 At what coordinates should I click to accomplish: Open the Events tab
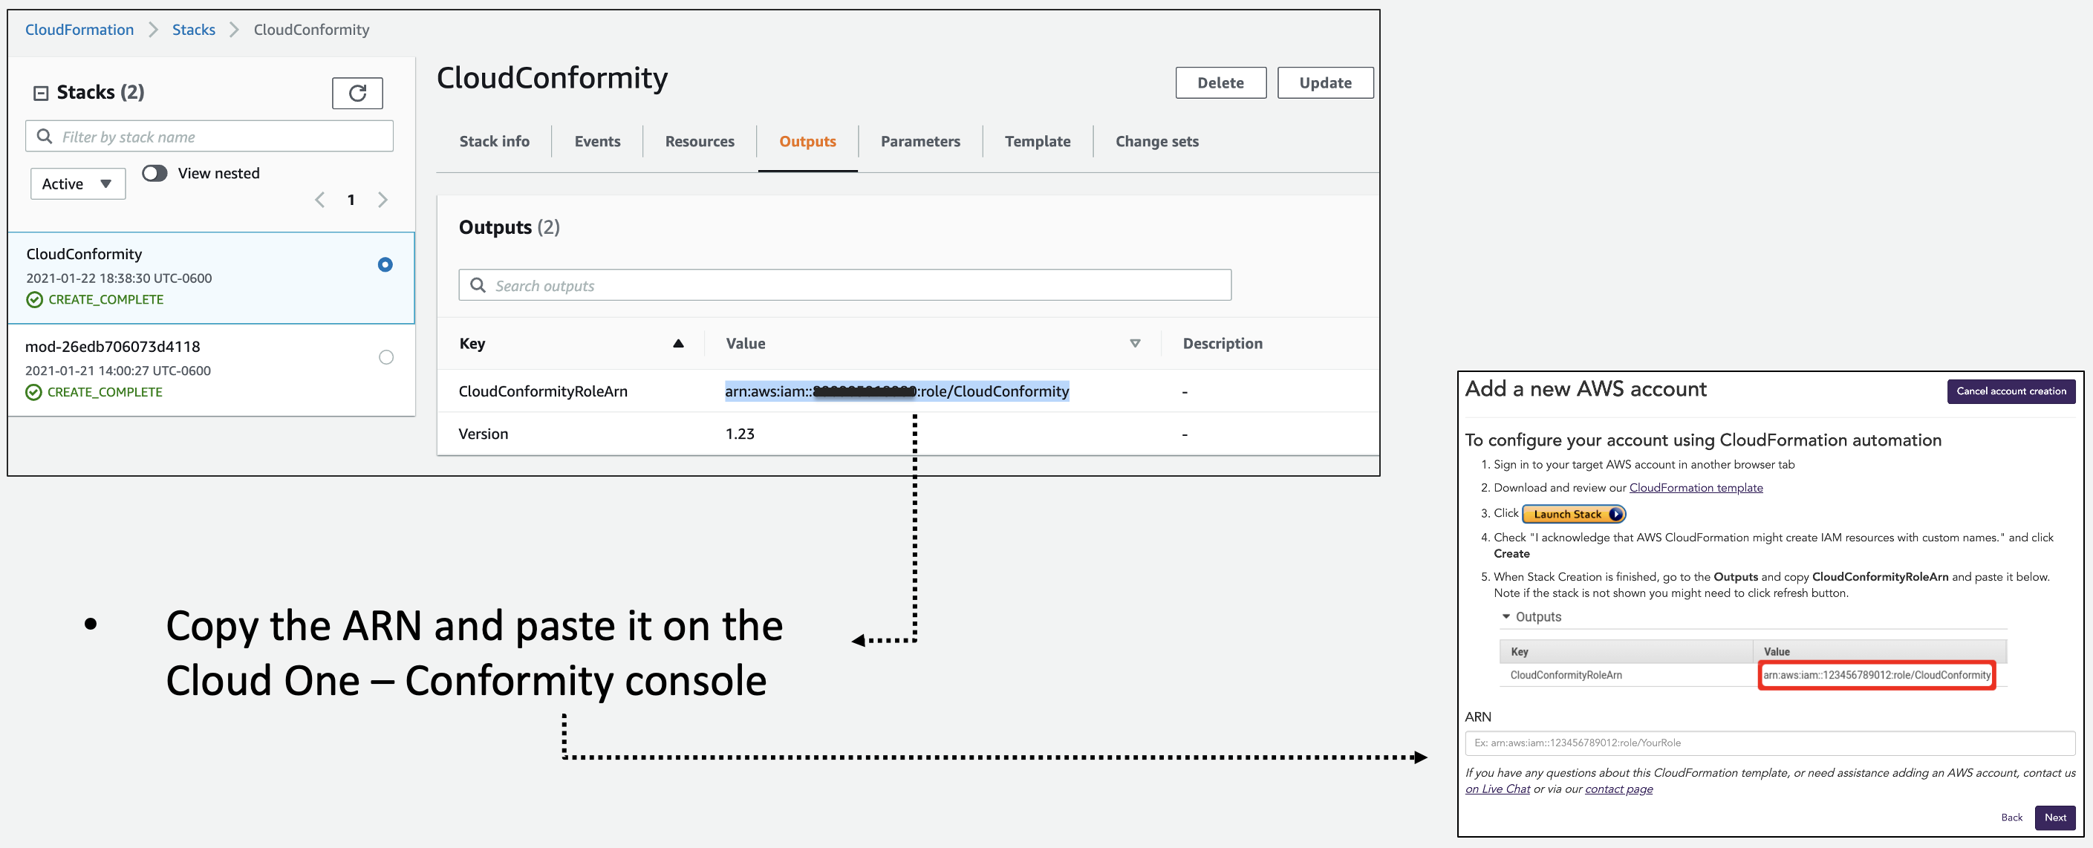(597, 141)
